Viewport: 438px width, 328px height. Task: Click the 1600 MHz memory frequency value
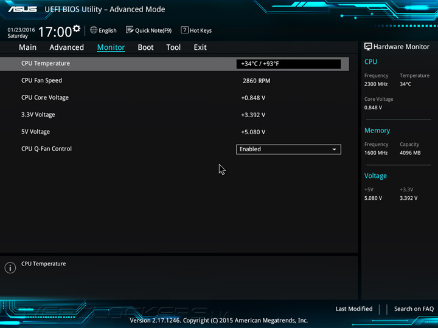tap(376, 153)
